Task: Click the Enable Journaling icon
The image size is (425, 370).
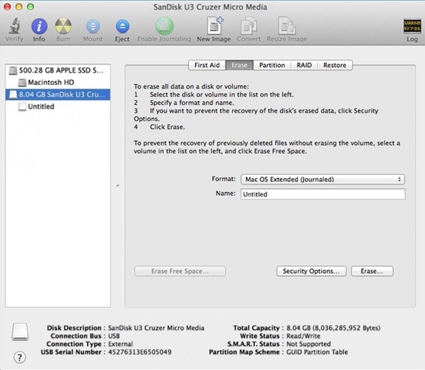Action: [x=164, y=26]
